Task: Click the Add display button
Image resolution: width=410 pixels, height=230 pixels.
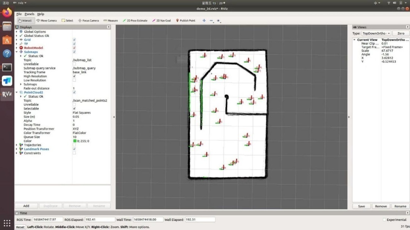Action: tap(26, 206)
